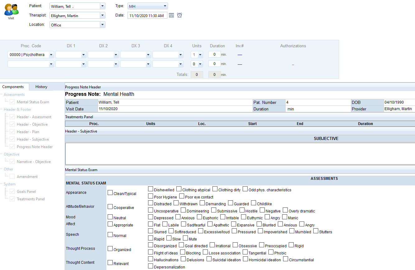This screenshot has height=270, width=415.
Task: Open the first row DX 1 dropdown
Action: (x=83, y=55)
